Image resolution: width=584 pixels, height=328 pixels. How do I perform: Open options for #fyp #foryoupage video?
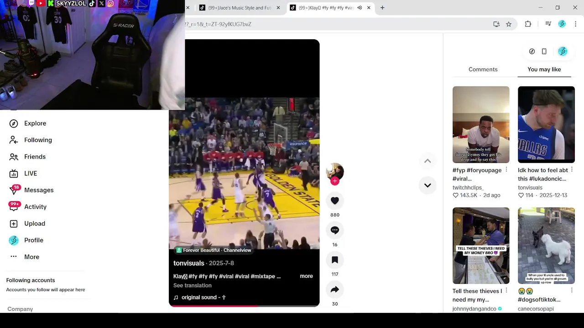(x=506, y=170)
